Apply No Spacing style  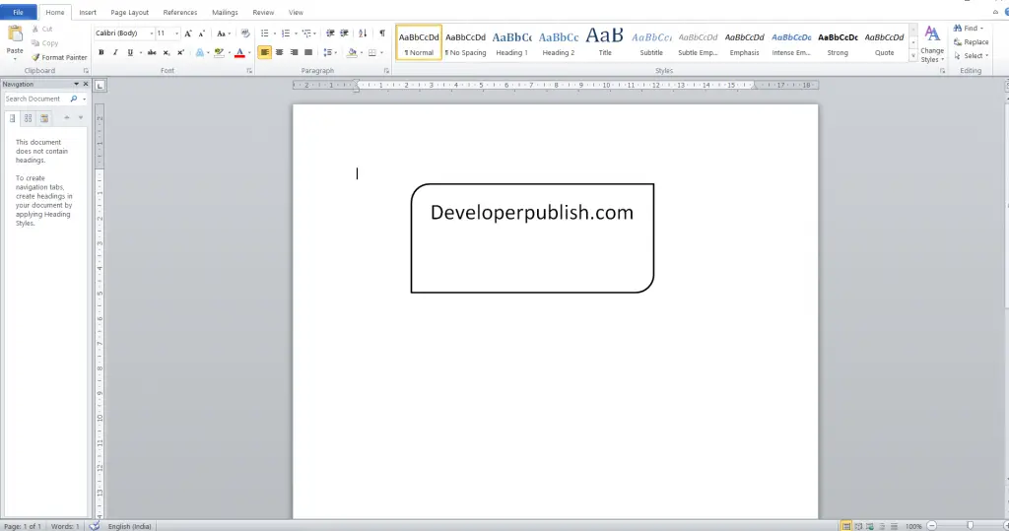[x=465, y=42]
